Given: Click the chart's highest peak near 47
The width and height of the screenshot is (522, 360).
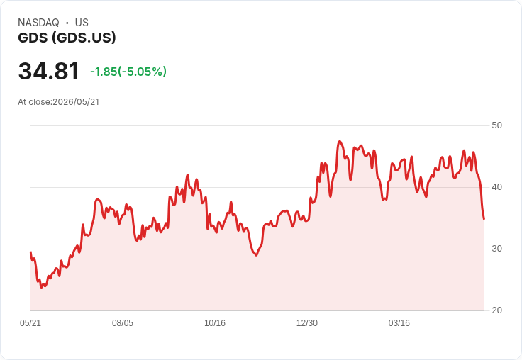Looking at the screenshot, I should pos(340,142).
